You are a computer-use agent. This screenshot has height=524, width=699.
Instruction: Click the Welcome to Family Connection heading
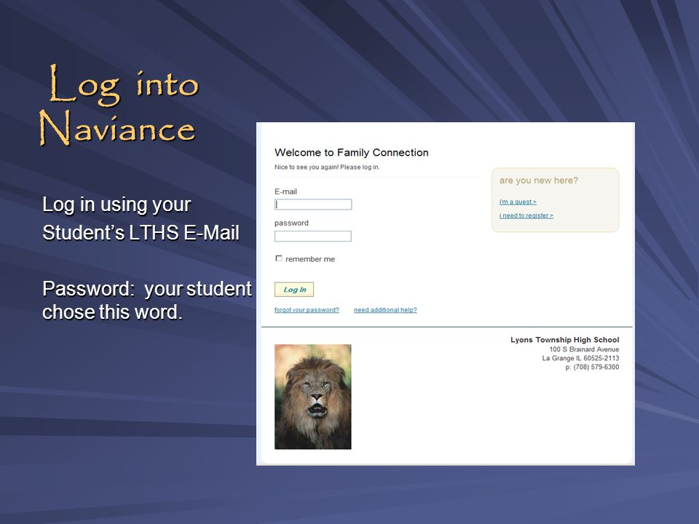pyautogui.click(x=352, y=152)
